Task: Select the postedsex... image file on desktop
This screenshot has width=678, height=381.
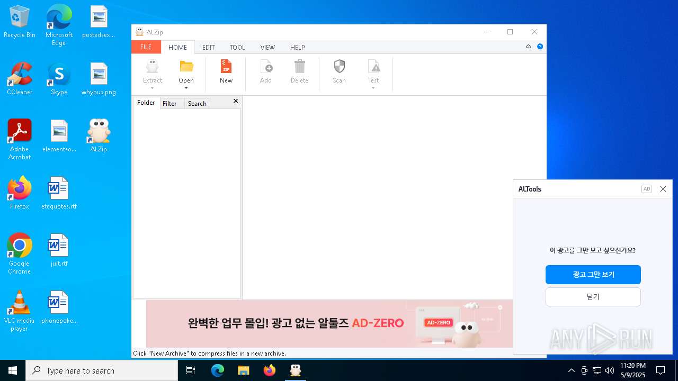Action: [99, 22]
